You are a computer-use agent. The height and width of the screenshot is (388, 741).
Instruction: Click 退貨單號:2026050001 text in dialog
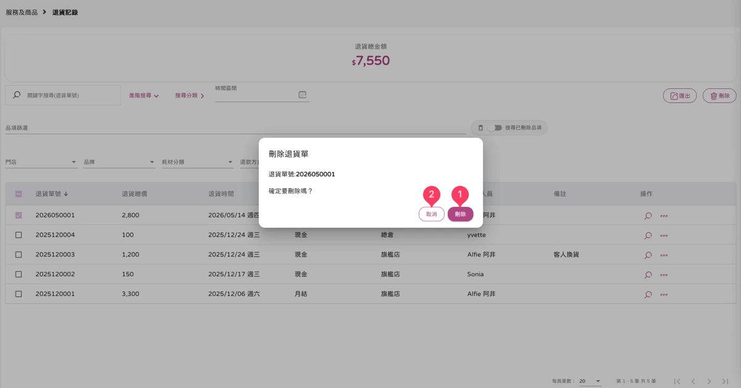302,174
